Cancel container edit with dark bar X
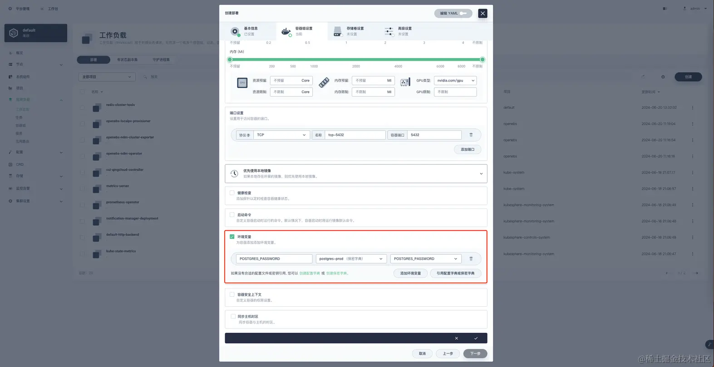 [457, 338]
